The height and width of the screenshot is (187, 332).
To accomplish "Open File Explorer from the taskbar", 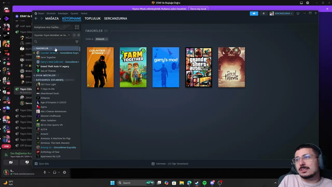I will (182, 183).
